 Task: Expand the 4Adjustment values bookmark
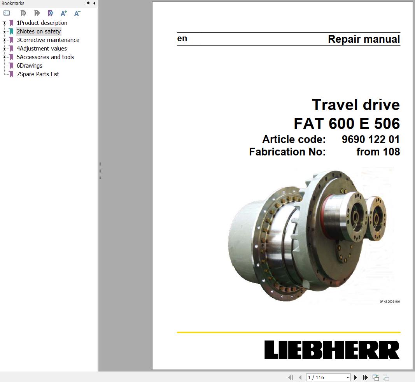(x=4, y=49)
